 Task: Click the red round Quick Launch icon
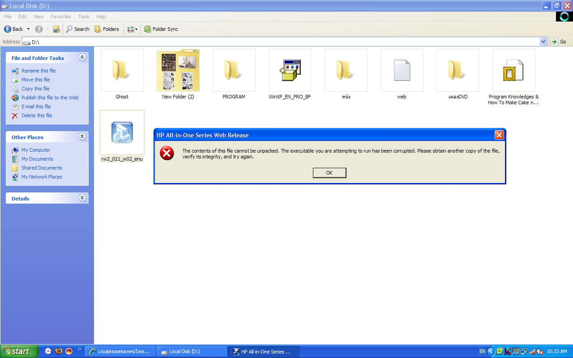click(x=69, y=351)
